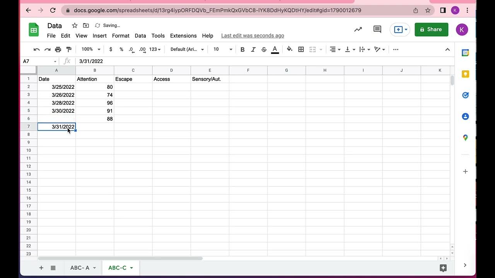The height and width of the screenshot is (278, 495).
Task: Click the Print icon
Action: click(x=58, y=49)
